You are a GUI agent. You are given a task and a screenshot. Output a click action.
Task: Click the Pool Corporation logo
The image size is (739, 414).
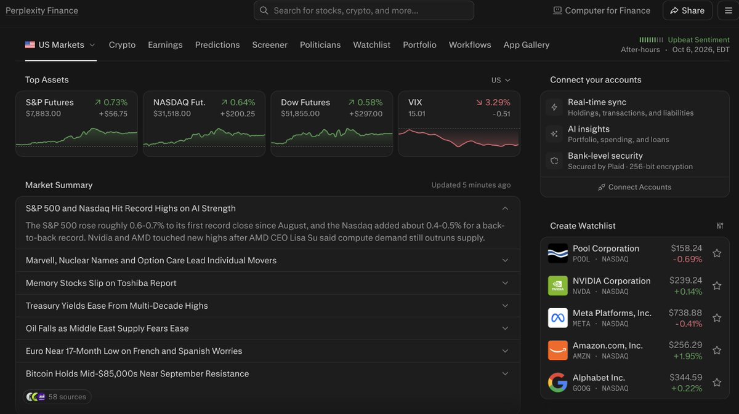(558, 253)
